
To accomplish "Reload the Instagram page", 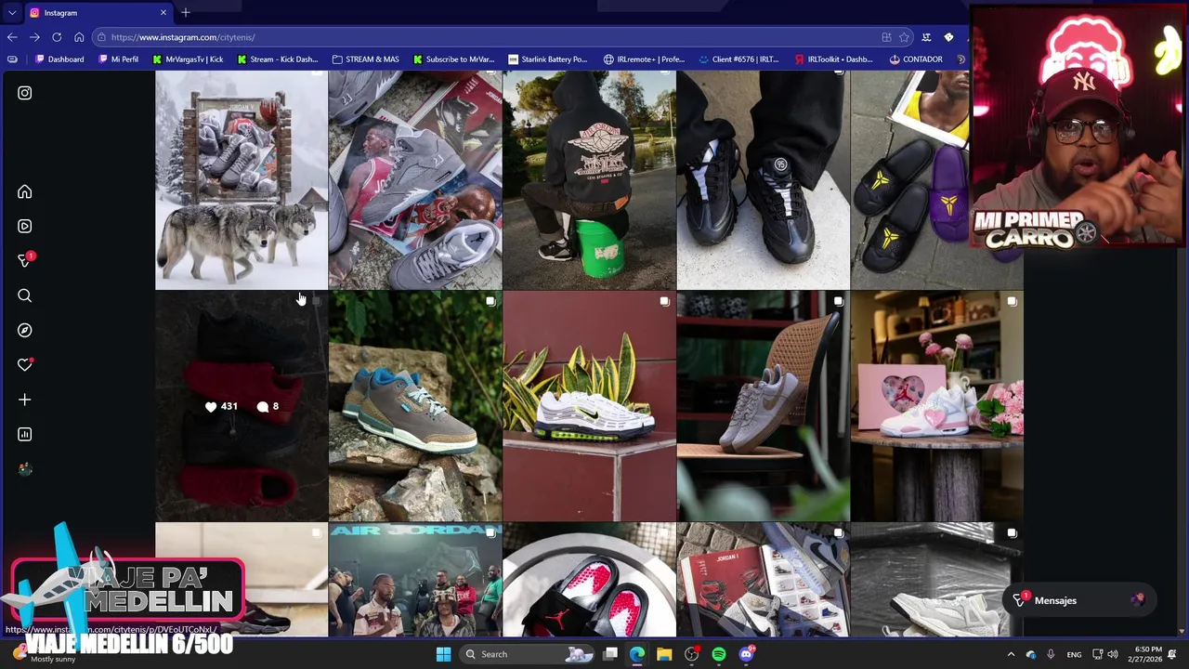I will click(57, 37).
